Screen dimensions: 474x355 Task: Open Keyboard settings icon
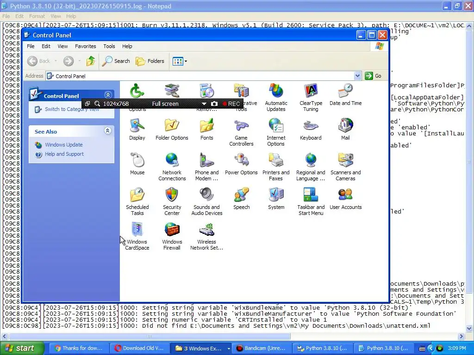coord(311,129)
